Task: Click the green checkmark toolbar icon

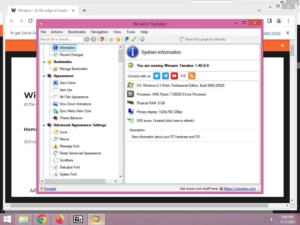Action: click(134, 39)
